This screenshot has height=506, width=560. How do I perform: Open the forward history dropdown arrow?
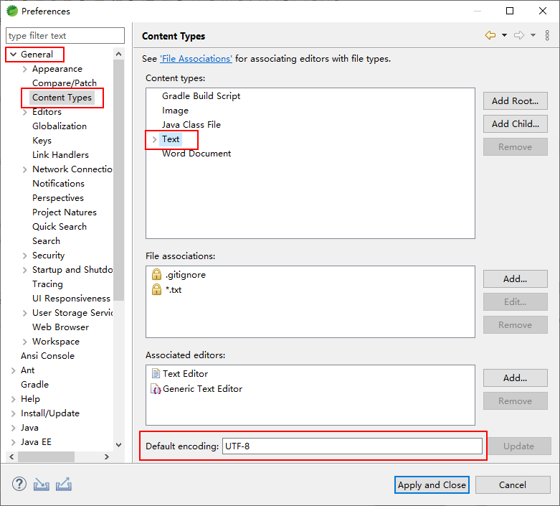[x=533, y=35]
